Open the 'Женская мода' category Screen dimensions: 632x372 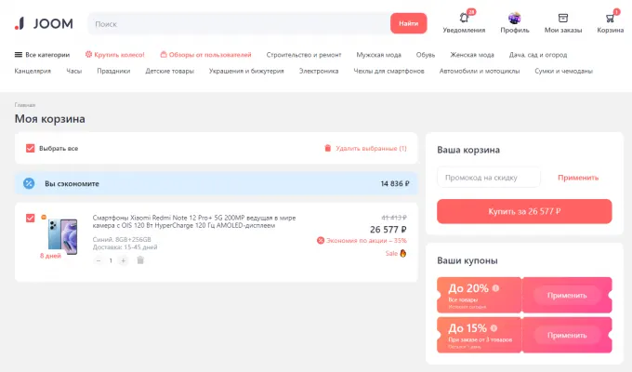click(473, 55)
